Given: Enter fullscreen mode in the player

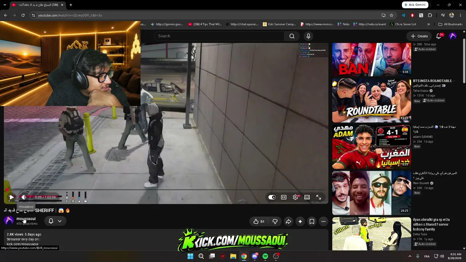Looking at the screenshot, I should (x=319, y=197).
